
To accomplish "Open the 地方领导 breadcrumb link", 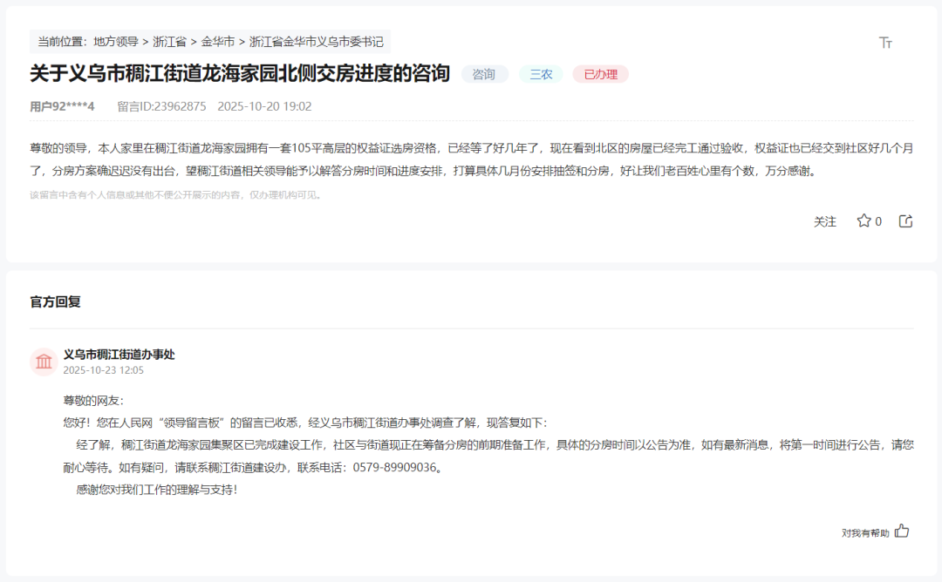I will point(116,41).
